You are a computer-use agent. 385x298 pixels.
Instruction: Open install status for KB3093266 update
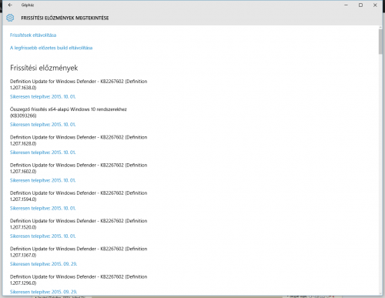(42, 125)
